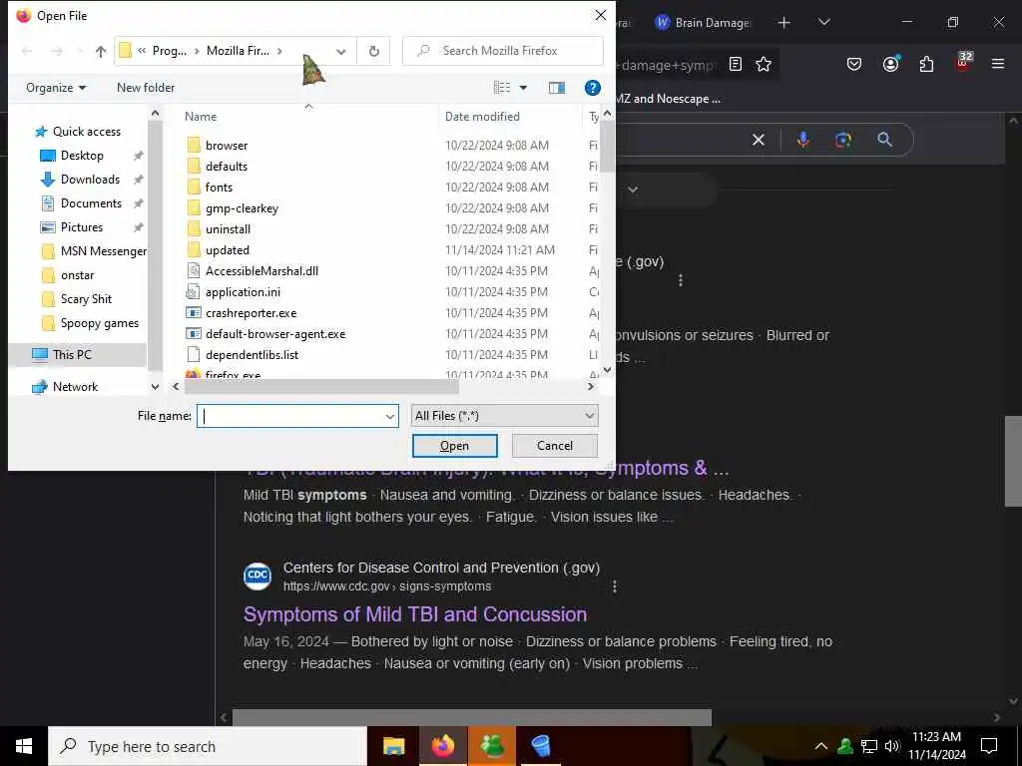Open the address bar history dropdown

tap(341, 52)
